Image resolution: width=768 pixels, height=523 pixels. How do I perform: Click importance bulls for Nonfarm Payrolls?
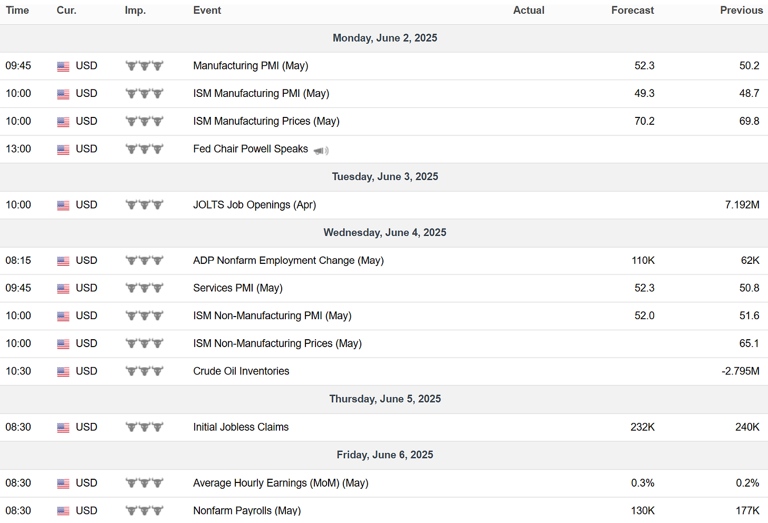(x=144, y=510)
